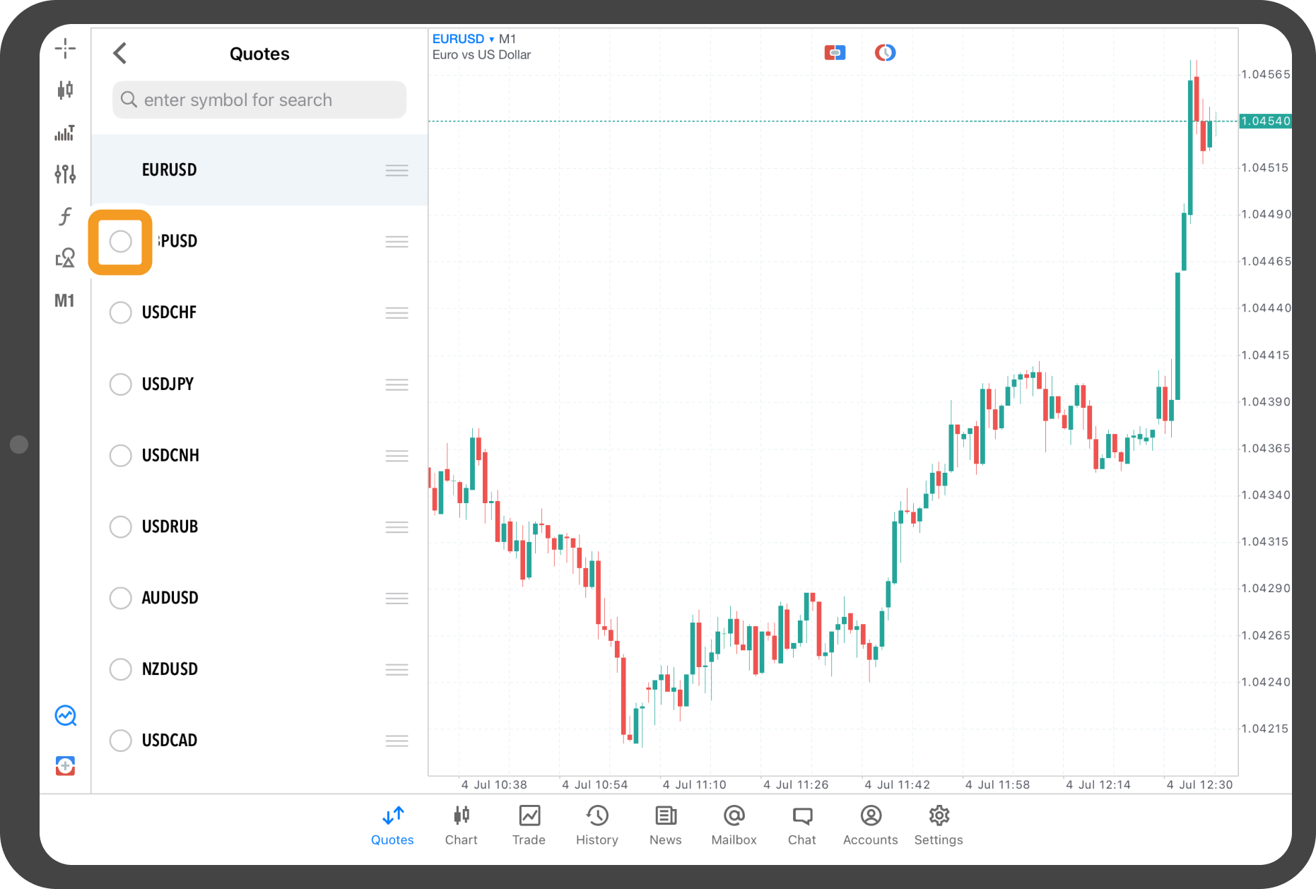Open the History tab

pos(597,825)
